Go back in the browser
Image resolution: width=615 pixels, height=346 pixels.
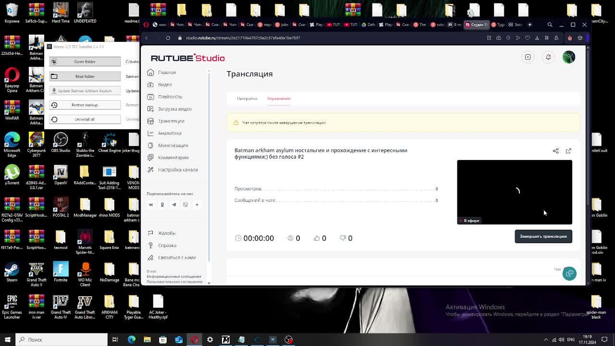coord(147,38)
